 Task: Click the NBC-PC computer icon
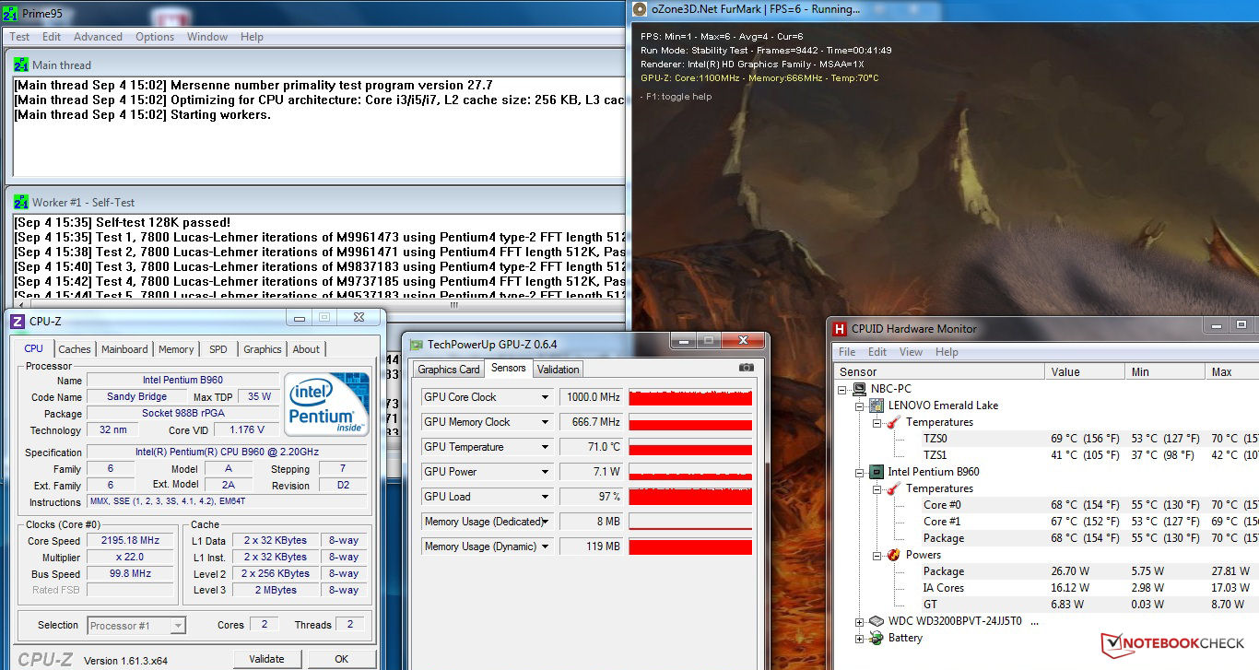(x=859, y=389)
